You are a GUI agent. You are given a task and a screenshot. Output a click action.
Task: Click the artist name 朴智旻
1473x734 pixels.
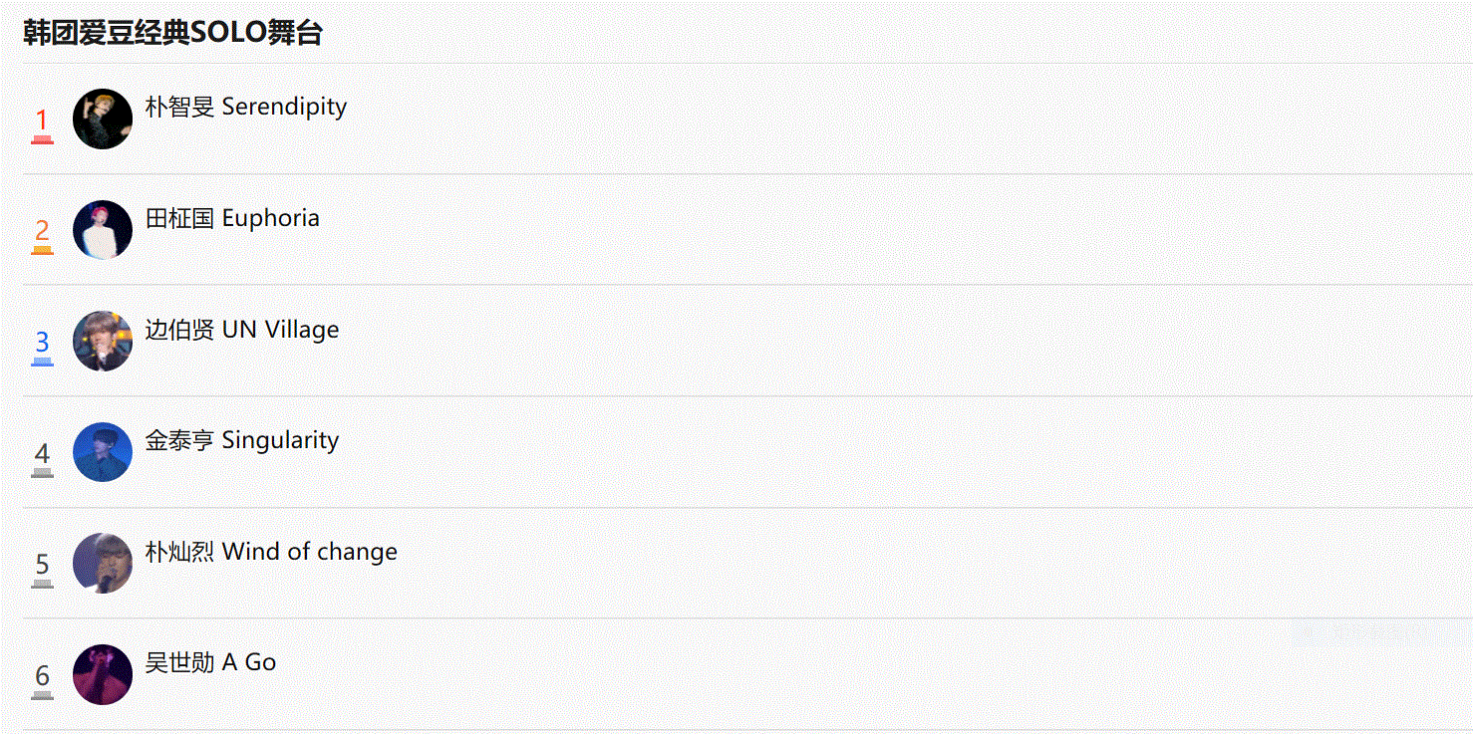click(x=179, y=107)
